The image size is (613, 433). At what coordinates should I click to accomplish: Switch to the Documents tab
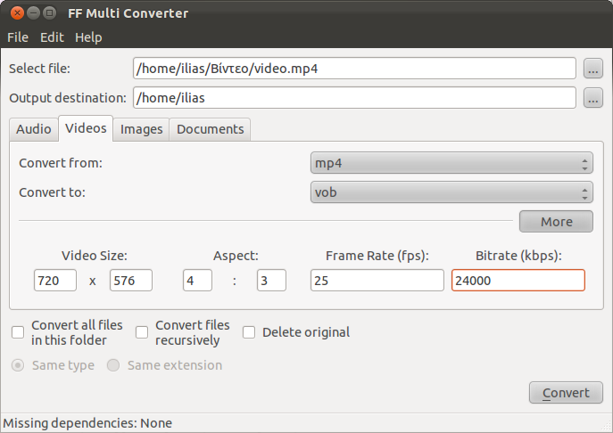(210, 129)
